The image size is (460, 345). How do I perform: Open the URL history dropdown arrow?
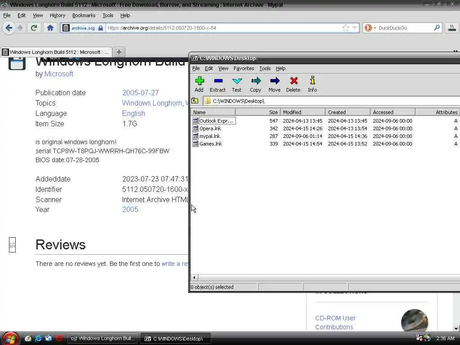pyautogui.click(x=355, y=28)
